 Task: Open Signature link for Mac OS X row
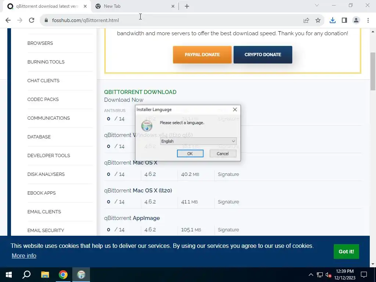click(x=228, y=174)
